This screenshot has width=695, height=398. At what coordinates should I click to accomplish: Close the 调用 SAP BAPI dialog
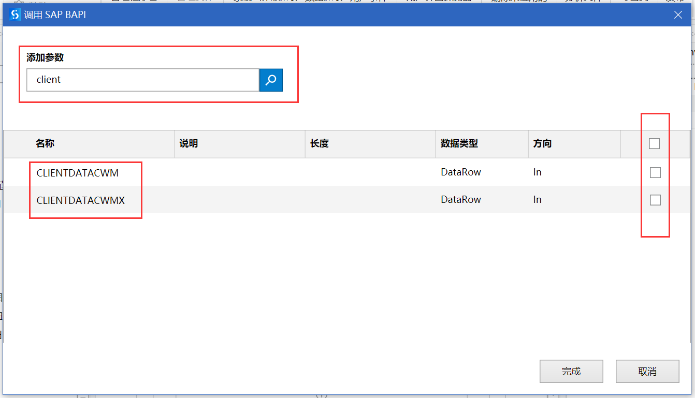[x=678, y=14]
